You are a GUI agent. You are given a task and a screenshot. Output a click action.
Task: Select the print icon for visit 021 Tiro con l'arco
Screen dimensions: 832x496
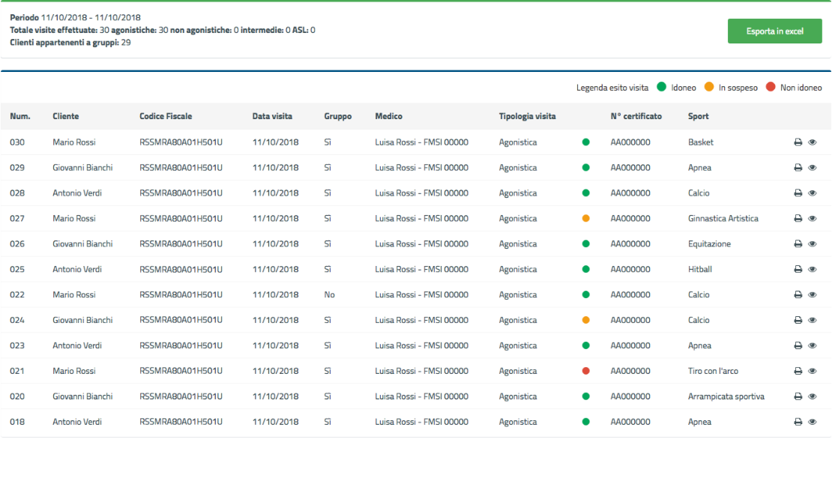click(798, 371)
